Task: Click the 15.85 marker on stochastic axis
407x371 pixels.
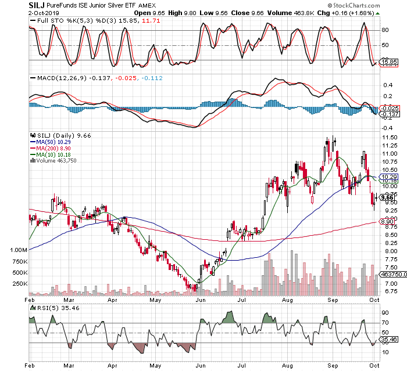Action: [x=388, y=62]
